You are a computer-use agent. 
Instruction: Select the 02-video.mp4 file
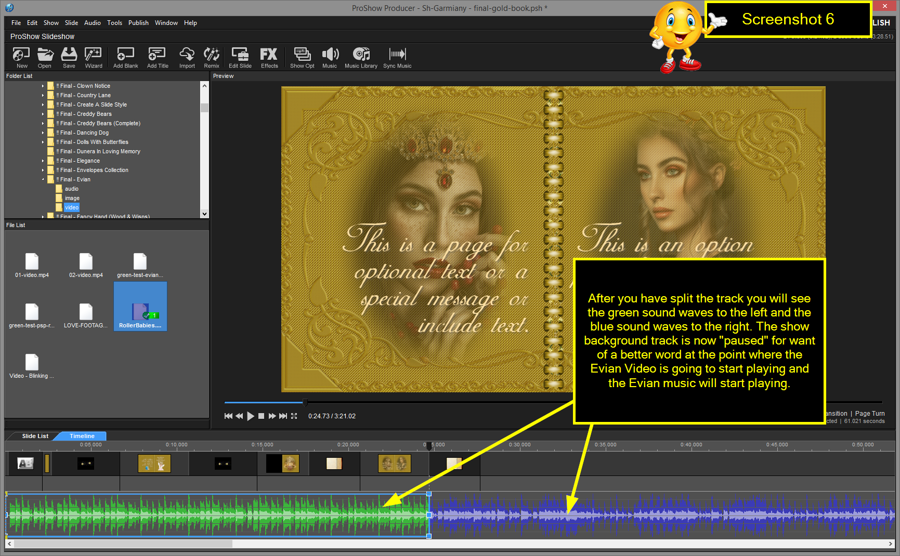tap(86, 266)
